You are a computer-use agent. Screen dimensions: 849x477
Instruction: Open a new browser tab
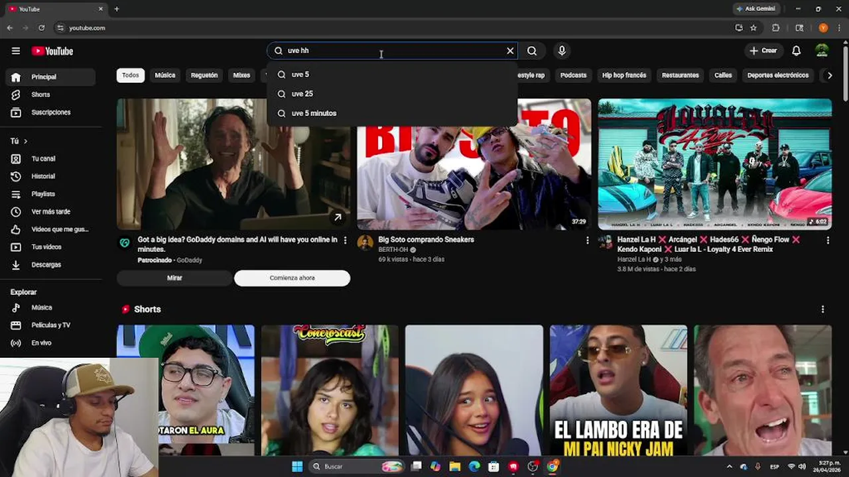[117, 9]
